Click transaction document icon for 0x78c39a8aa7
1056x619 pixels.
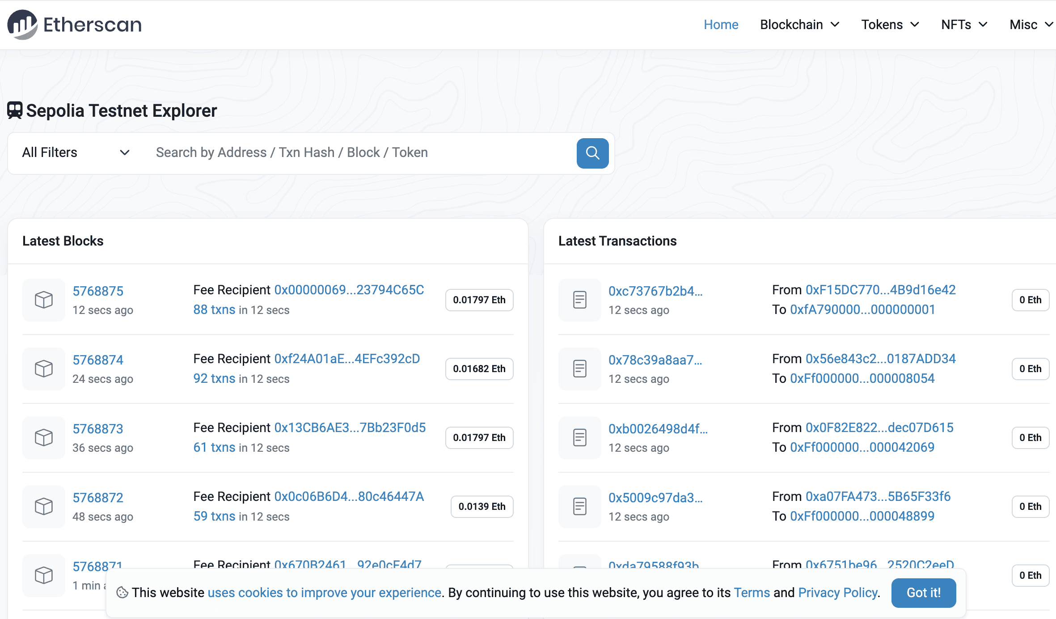point(580,369)
